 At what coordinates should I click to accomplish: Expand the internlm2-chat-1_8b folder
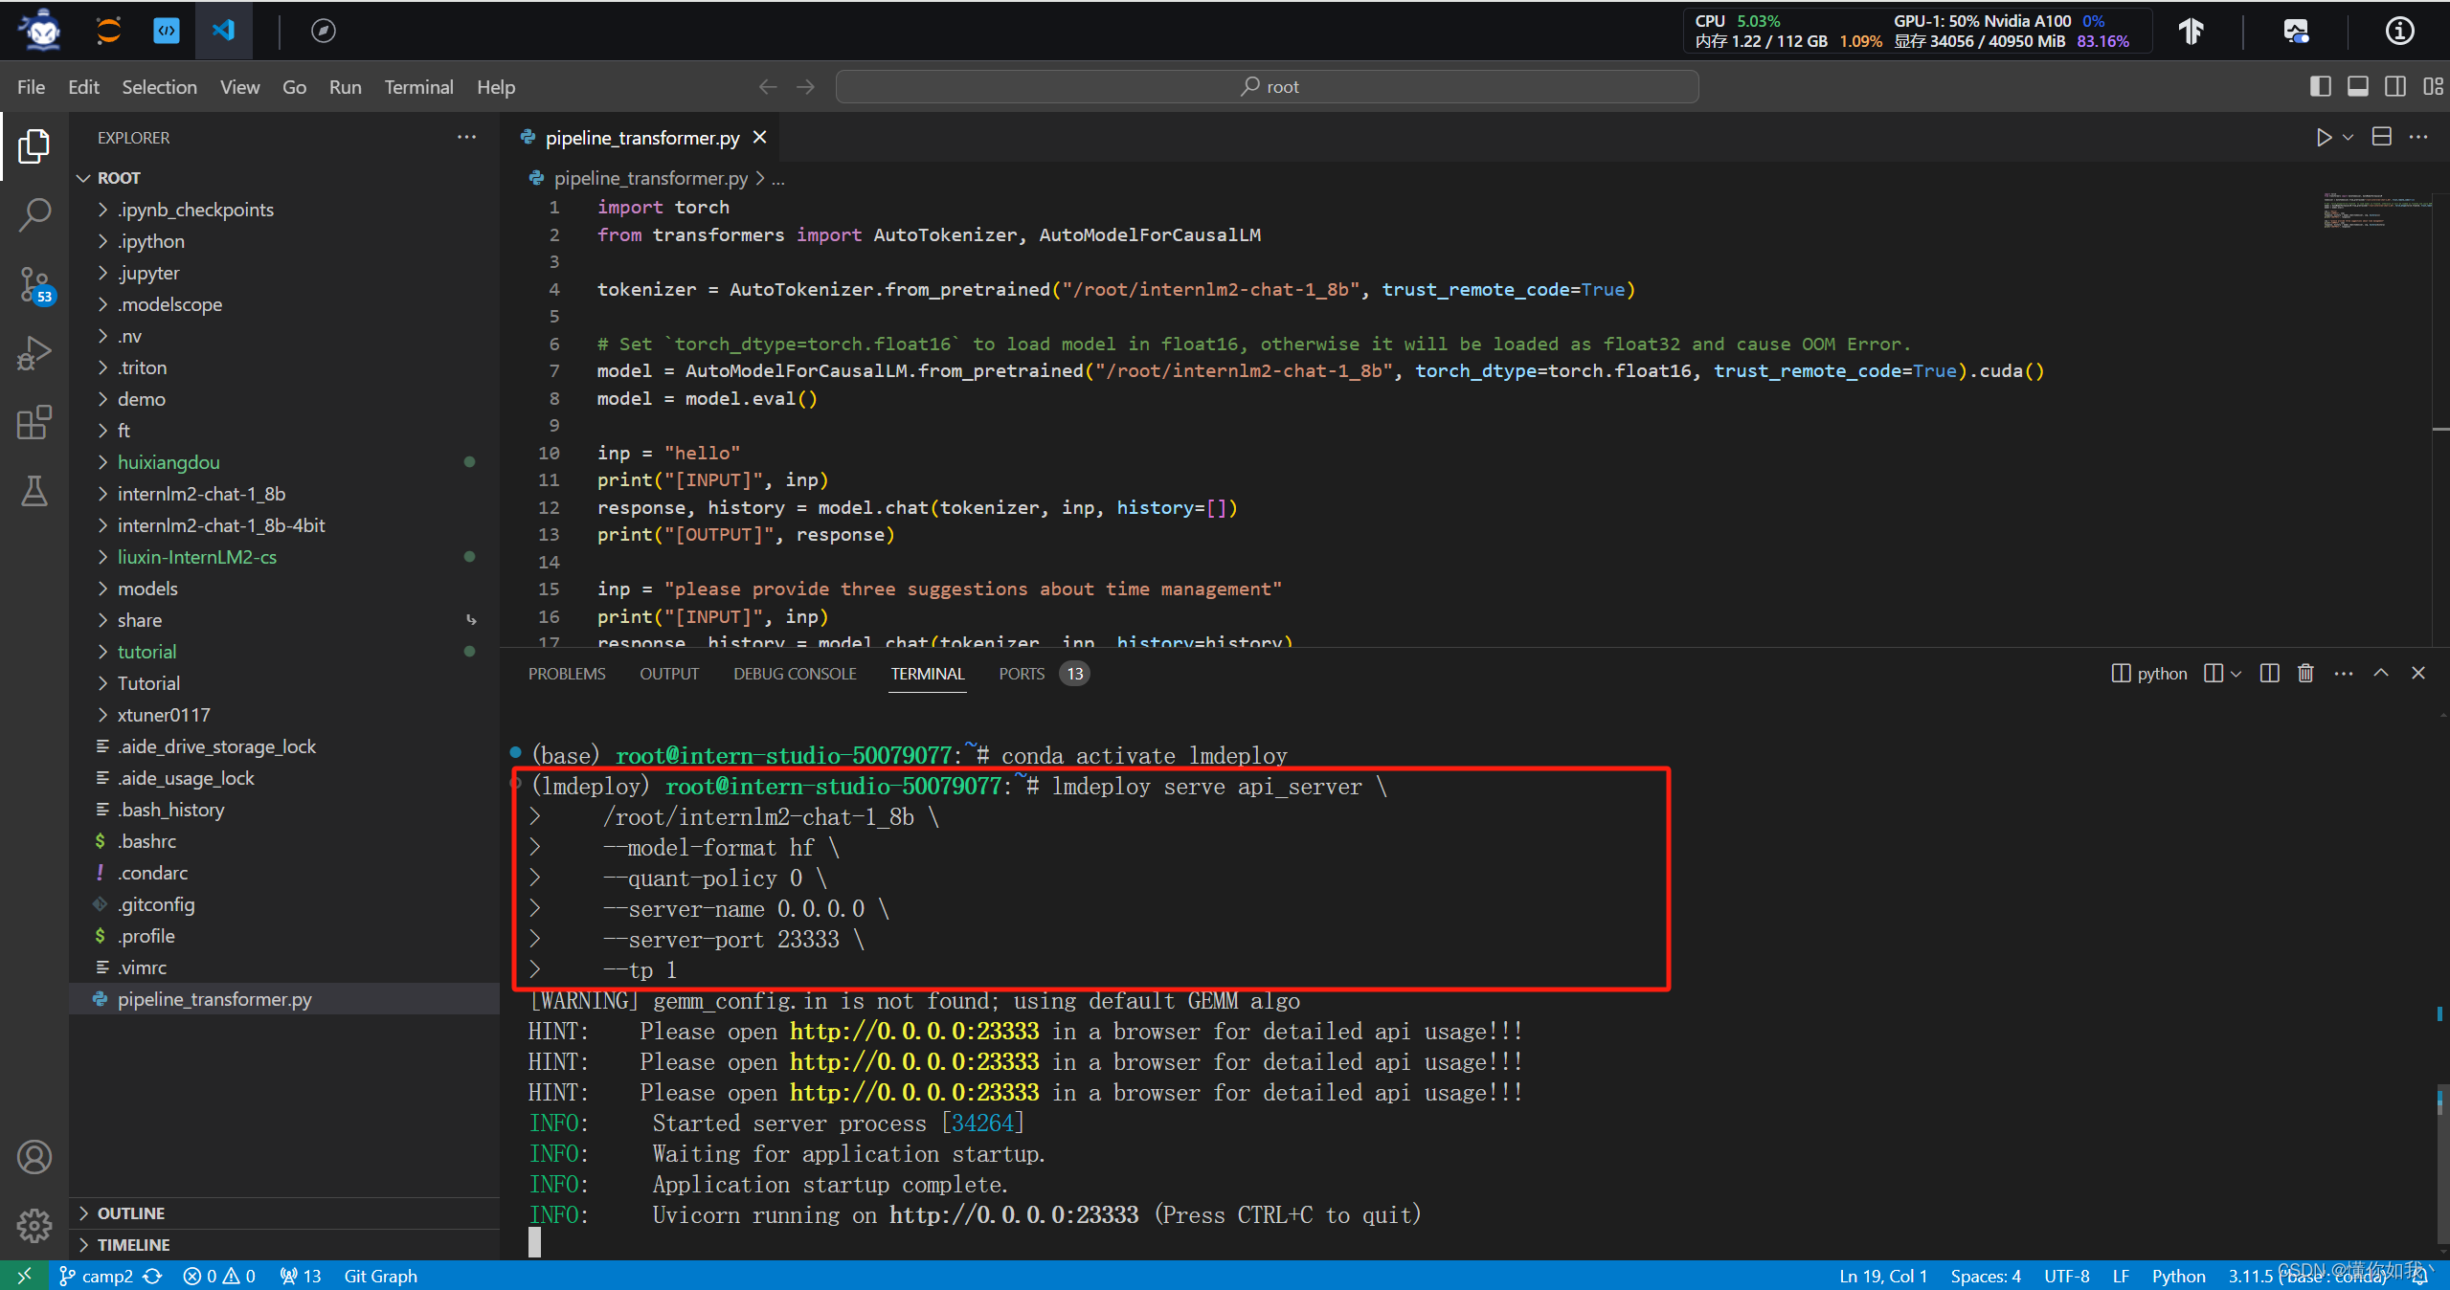pos(284,494)
